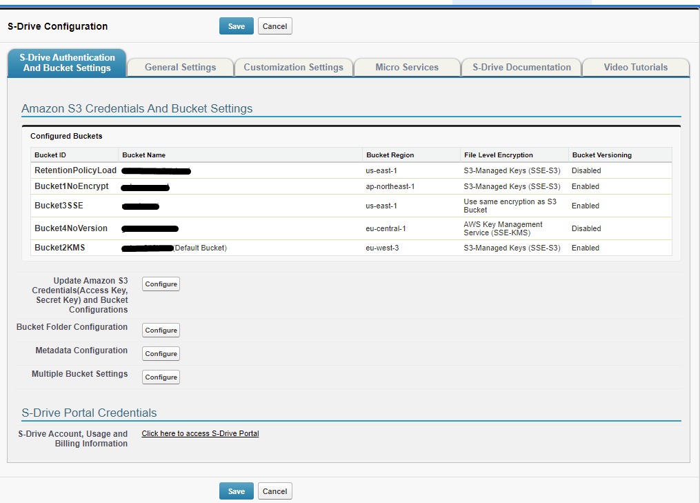700x503 pixels.
Task: Configure Metadata Configuration
Action: pos(161,353)
